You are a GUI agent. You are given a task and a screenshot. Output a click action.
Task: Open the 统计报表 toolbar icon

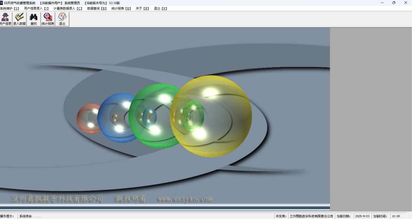pos(48,19)
